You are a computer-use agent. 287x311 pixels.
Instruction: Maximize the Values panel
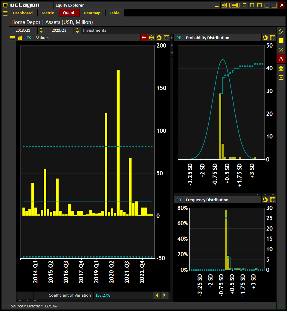[x=167, y=38]
